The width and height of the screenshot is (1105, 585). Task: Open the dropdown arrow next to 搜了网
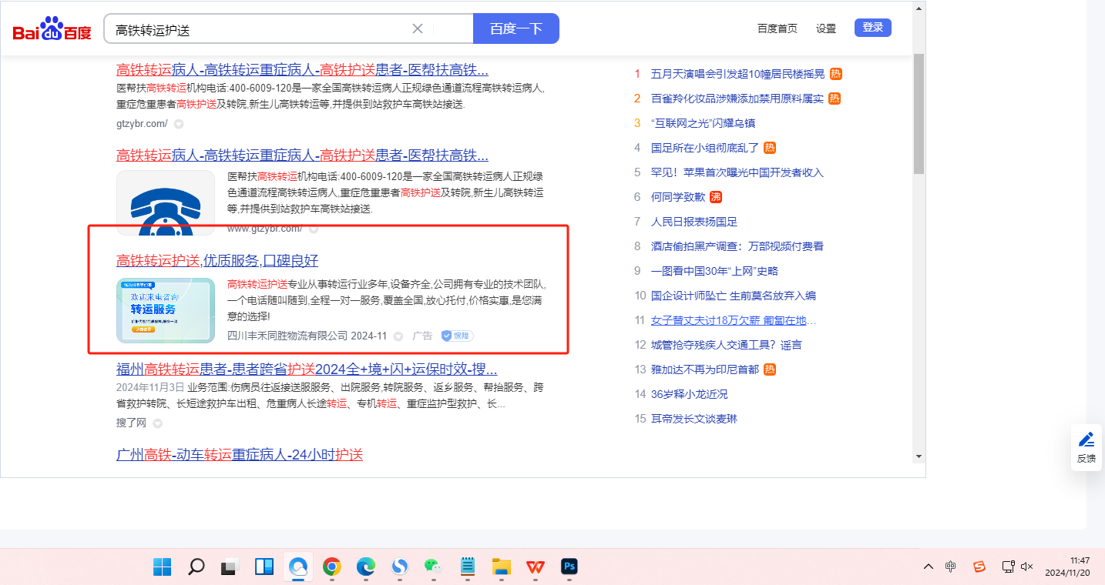click(x=157, y=423)
